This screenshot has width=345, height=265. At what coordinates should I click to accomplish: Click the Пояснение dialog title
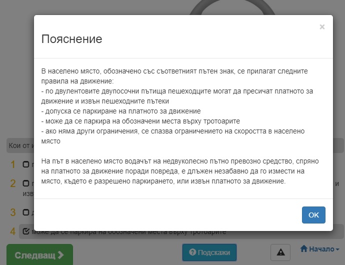(71, 39)
